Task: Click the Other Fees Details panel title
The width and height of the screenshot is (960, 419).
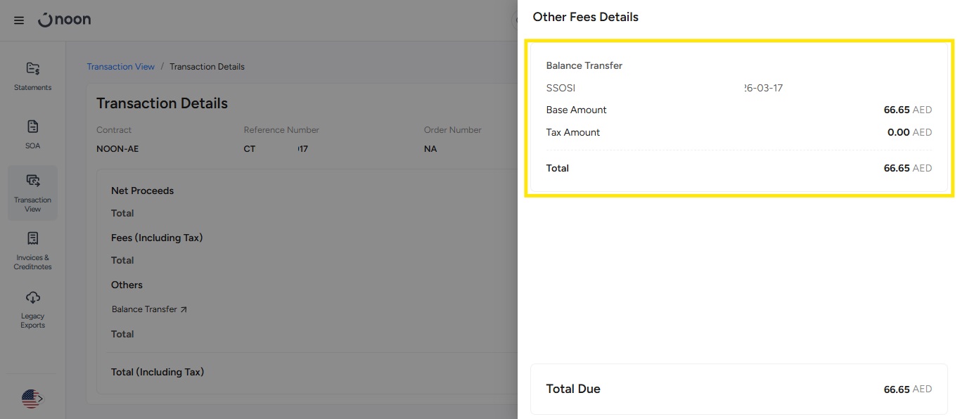Action: 585,17
